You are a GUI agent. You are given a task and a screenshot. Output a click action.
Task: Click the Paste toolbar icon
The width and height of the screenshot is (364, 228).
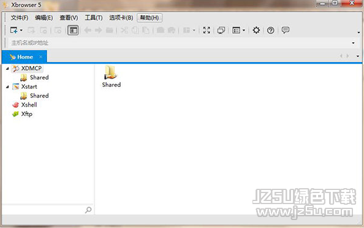(146, 30)
